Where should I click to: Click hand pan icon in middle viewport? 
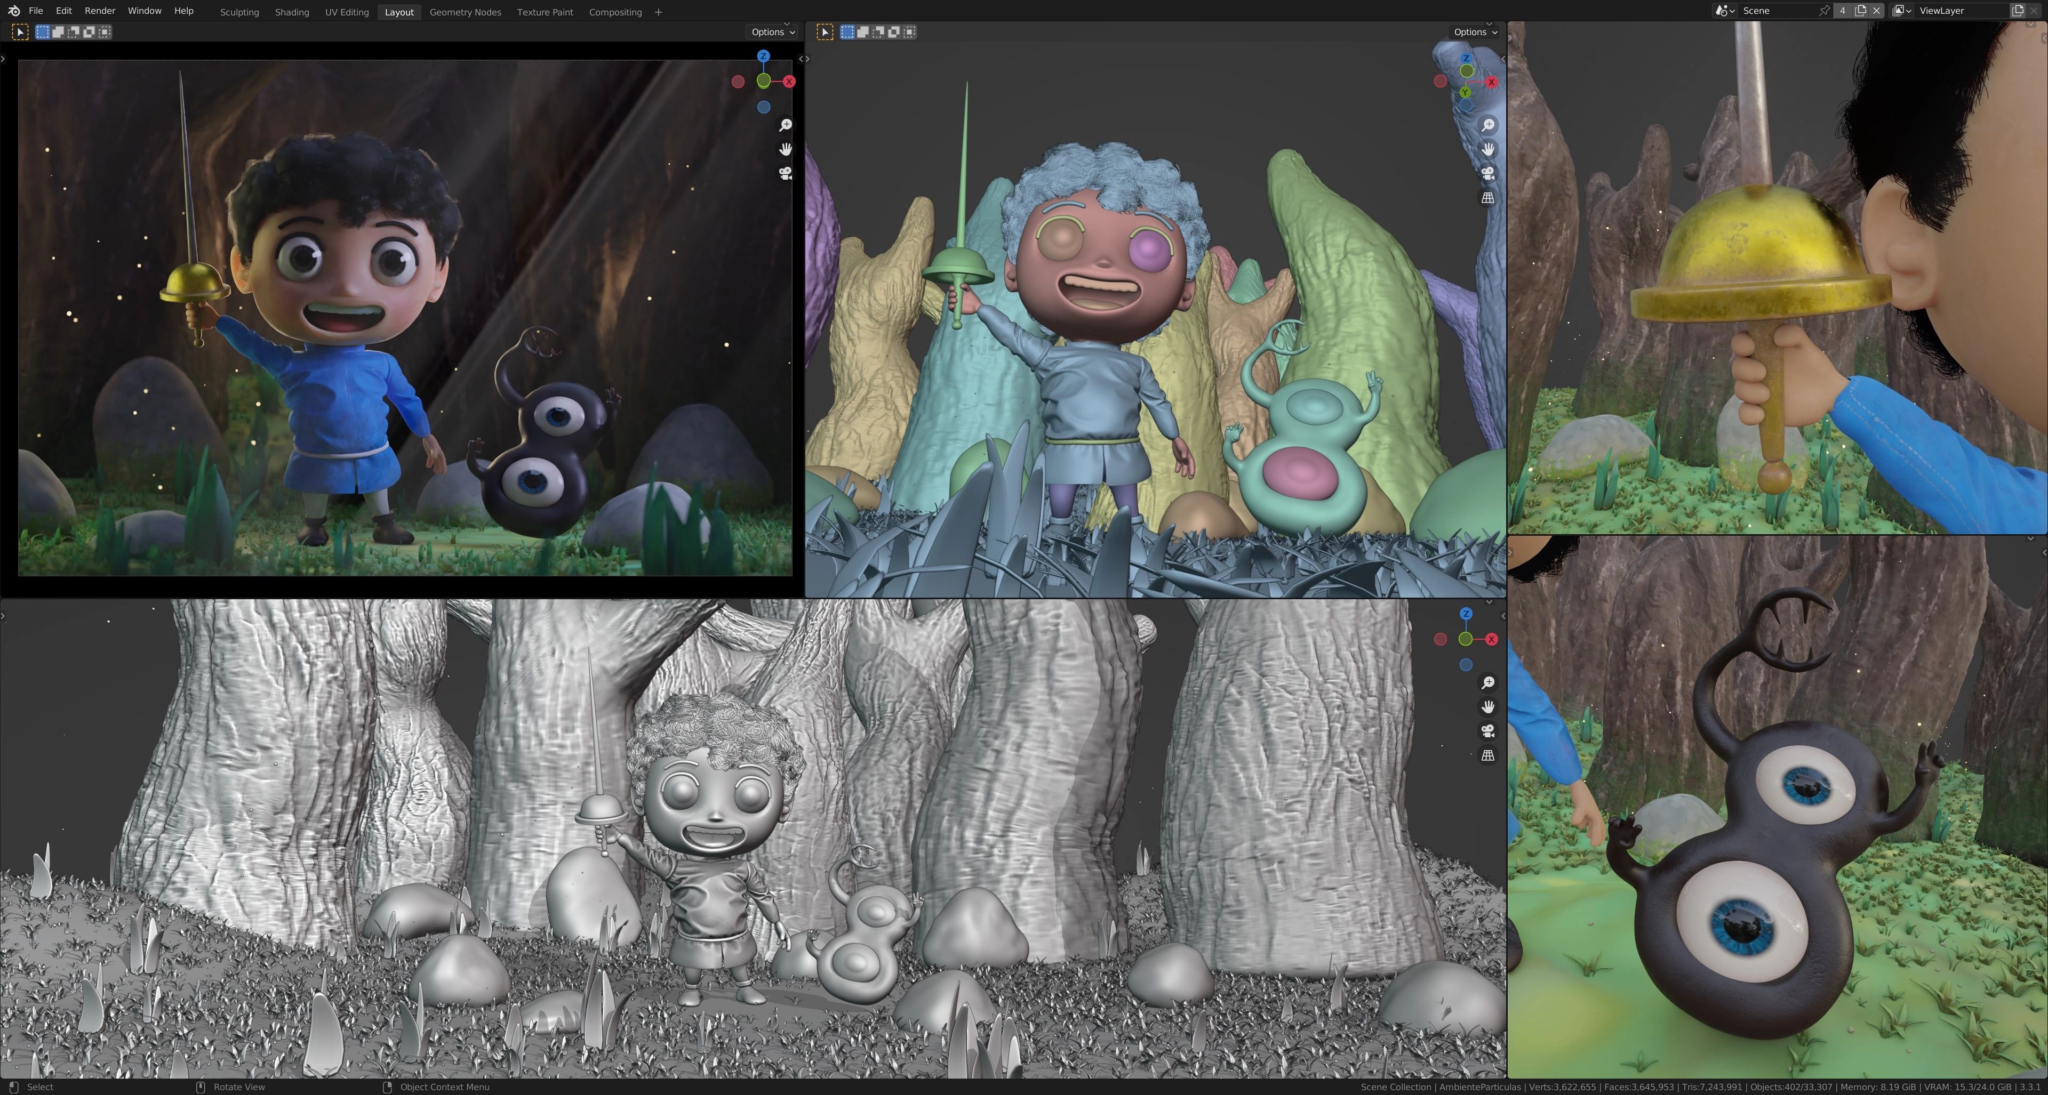point(1487,149)
